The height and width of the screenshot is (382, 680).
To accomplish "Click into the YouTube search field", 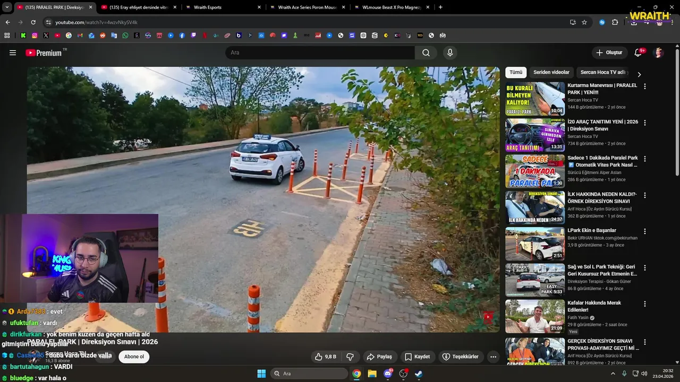I will (x=320, y=53).
